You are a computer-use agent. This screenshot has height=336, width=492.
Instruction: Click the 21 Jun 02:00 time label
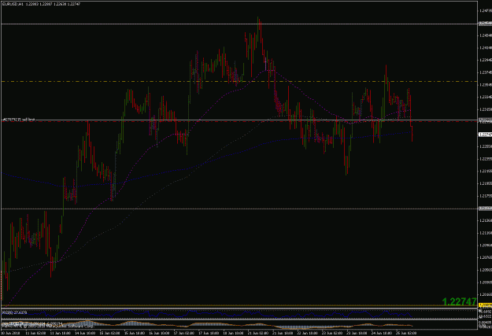[258, 333]
